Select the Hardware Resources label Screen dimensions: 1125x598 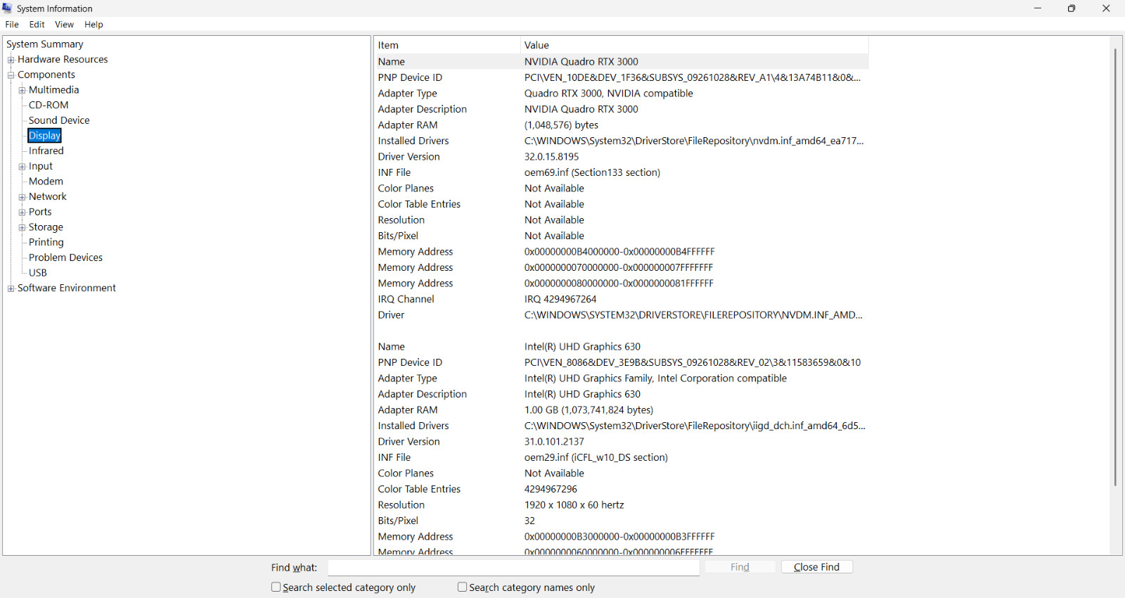pyautogui.click(x=63, y=60)
